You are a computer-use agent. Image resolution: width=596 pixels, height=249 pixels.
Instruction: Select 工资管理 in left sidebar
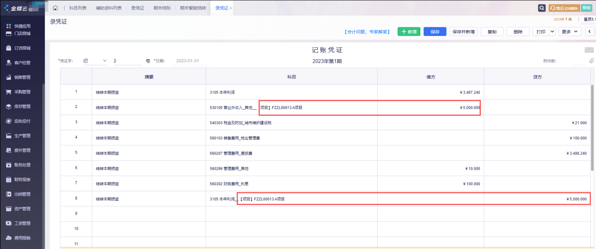(22, 223)
